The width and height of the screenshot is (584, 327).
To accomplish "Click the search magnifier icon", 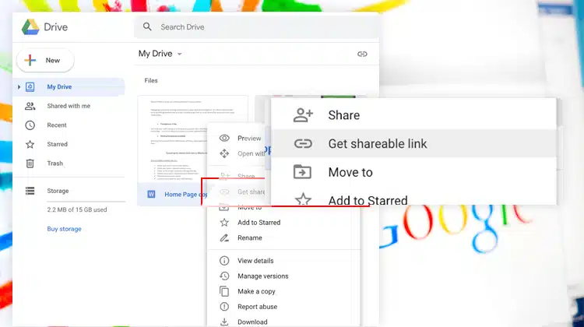I will (147, 26).
